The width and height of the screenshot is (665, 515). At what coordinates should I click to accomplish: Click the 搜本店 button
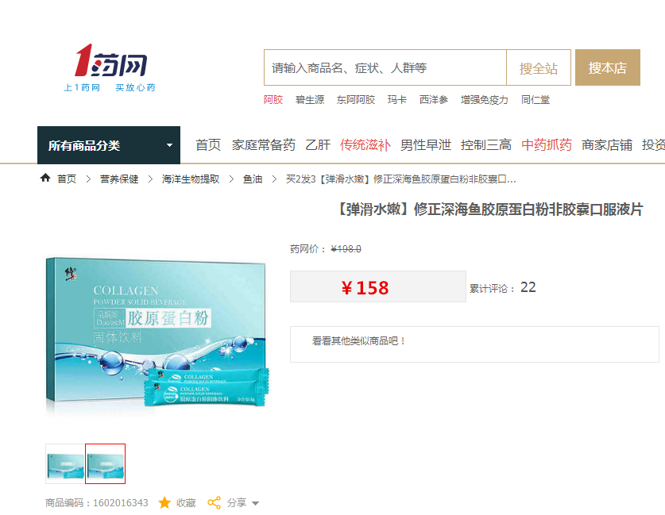click(607, 67)
